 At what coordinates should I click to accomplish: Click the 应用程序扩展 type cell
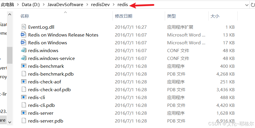tap(180, 27)
